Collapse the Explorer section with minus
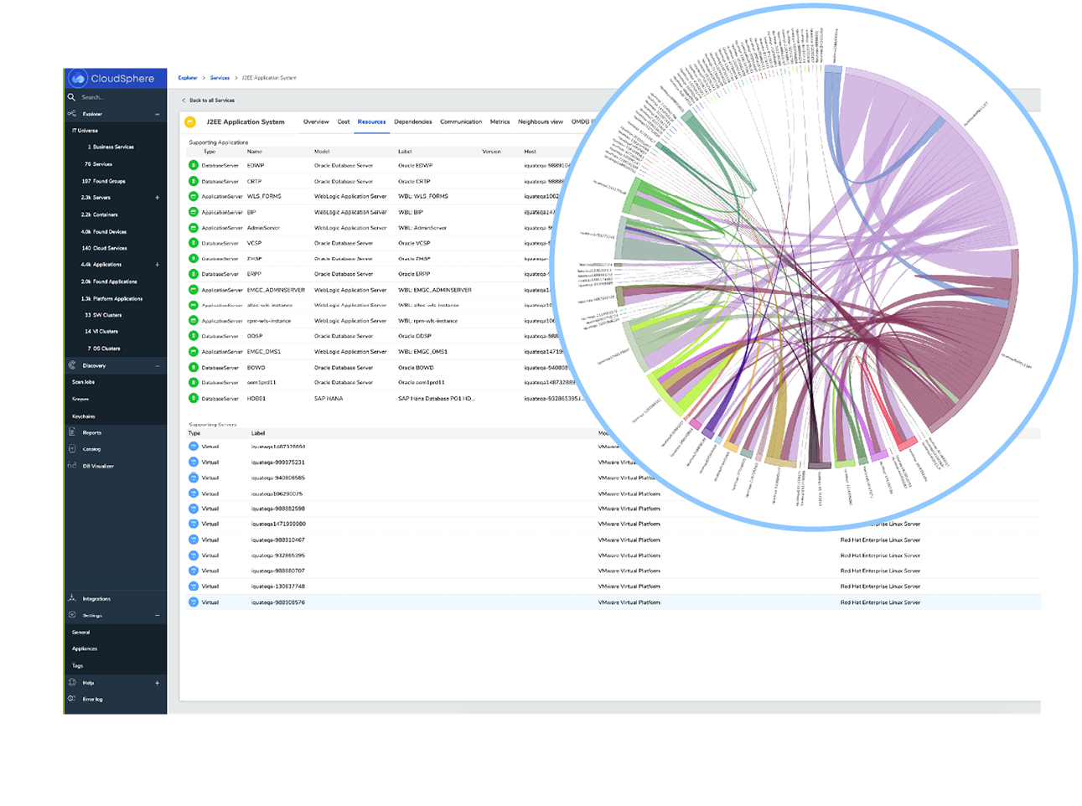 tap(157, 114)
